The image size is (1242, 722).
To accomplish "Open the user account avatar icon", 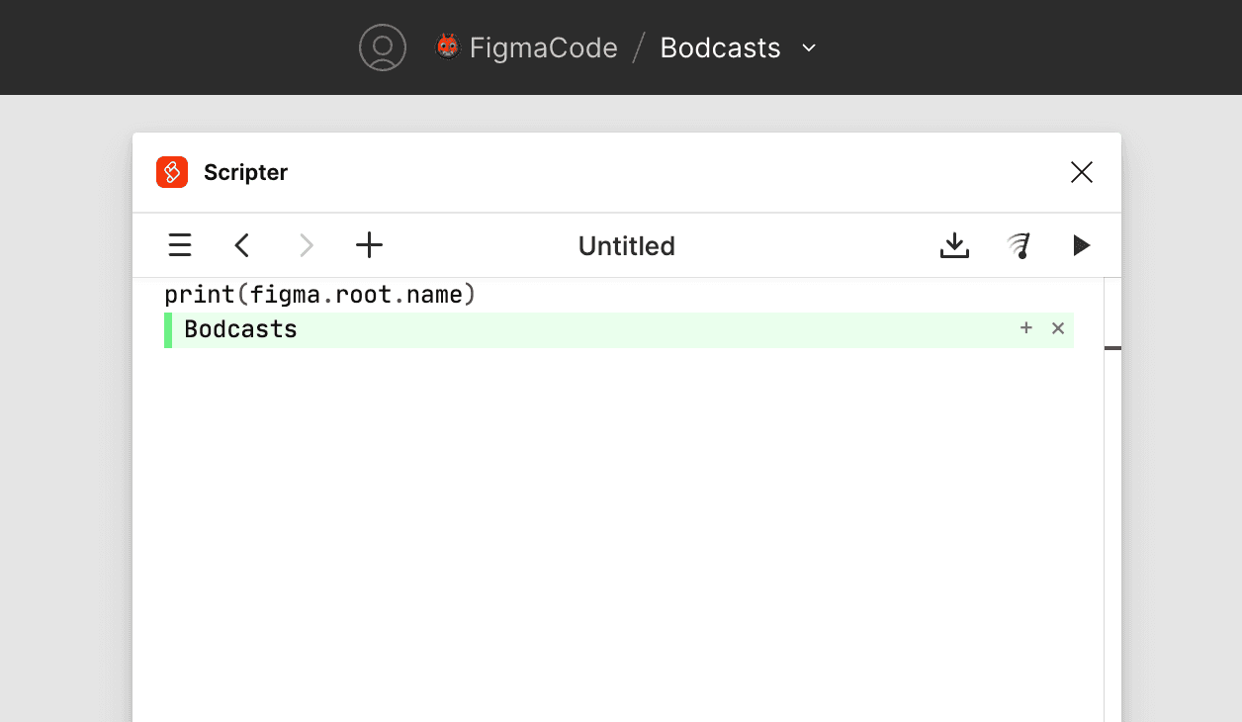I will (383, 47).
